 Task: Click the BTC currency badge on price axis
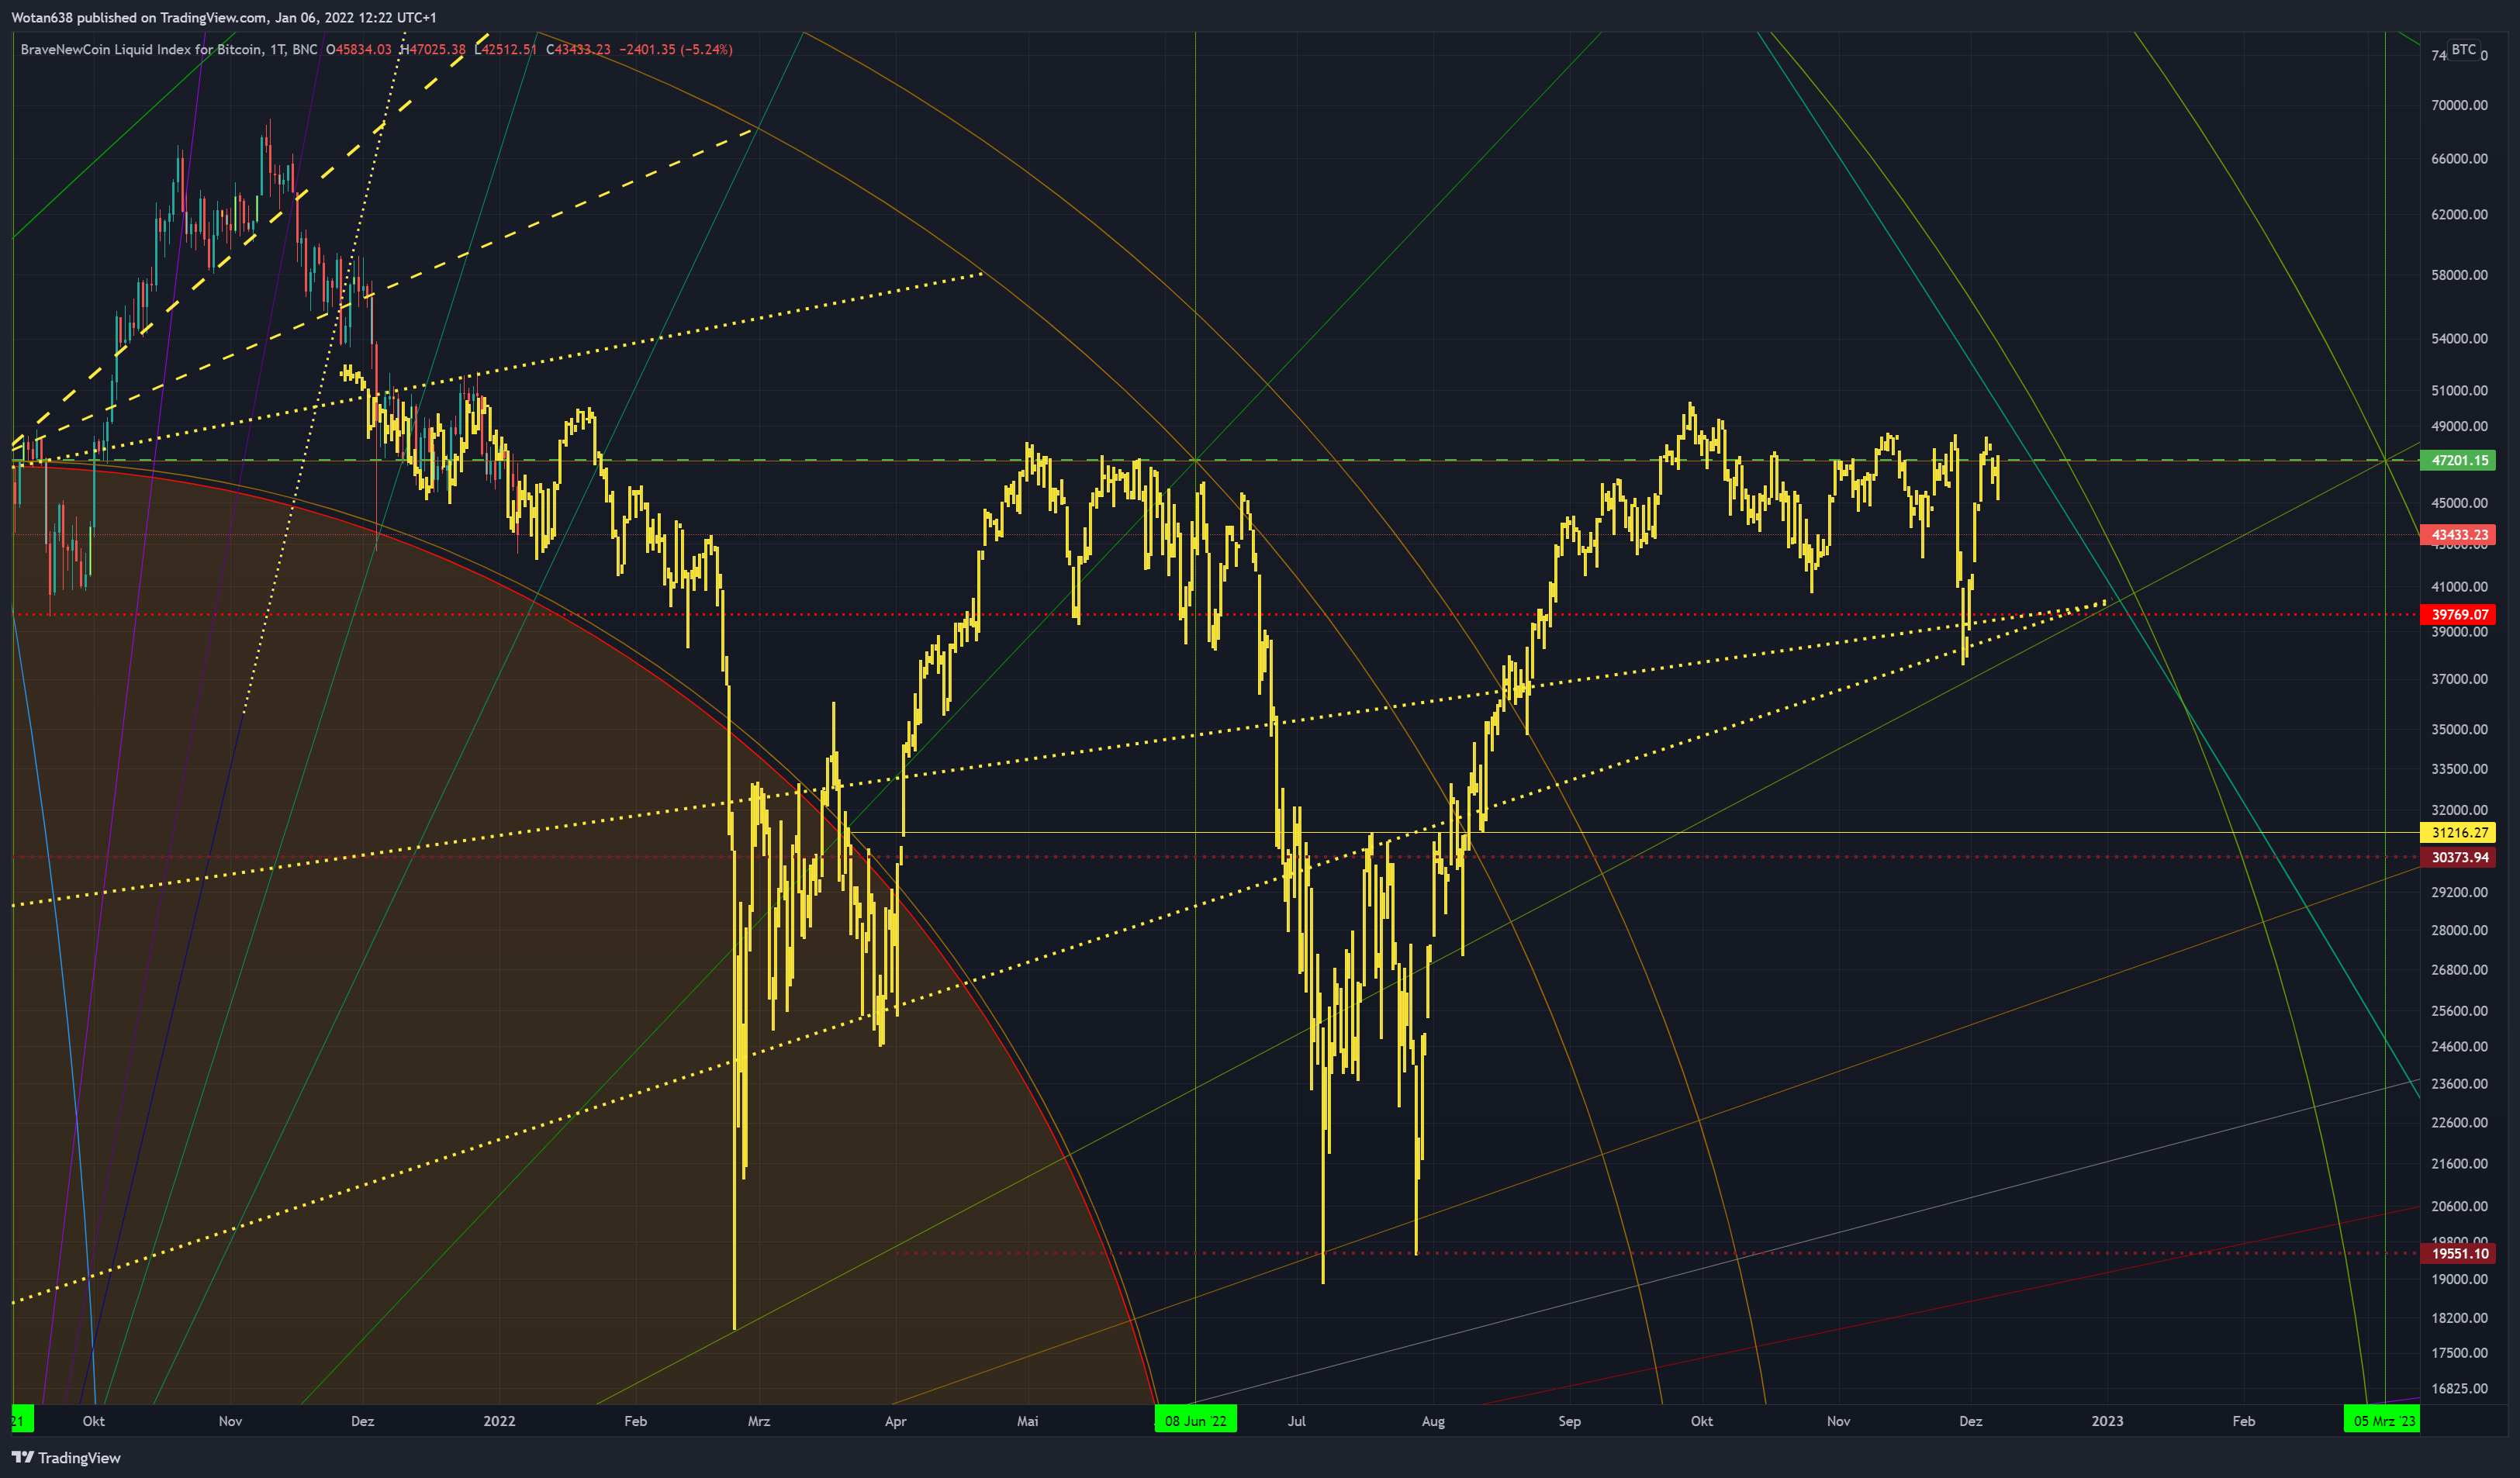2463,49
